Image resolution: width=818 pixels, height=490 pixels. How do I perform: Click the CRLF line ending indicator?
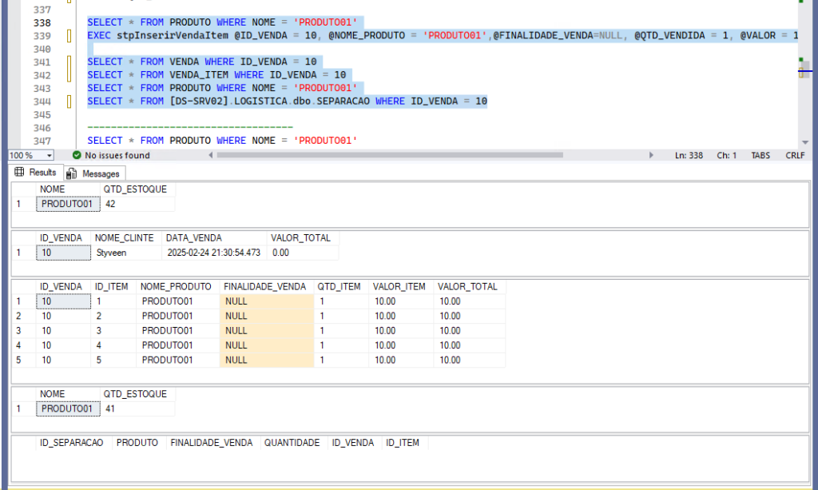(795, 155)
